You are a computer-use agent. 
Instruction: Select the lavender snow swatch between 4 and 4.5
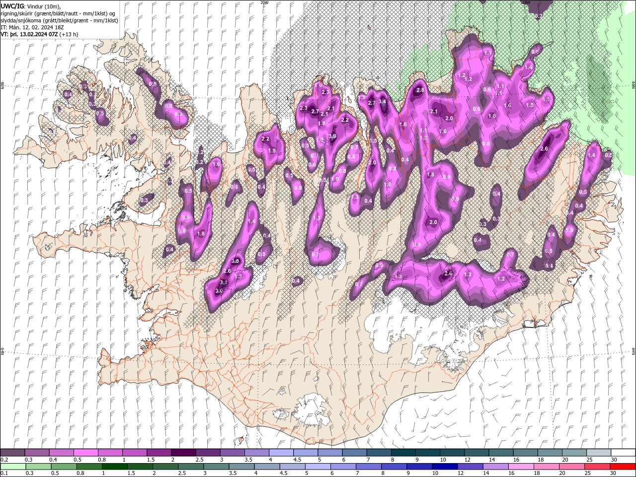pyautogui.click(x=281, y=452)
